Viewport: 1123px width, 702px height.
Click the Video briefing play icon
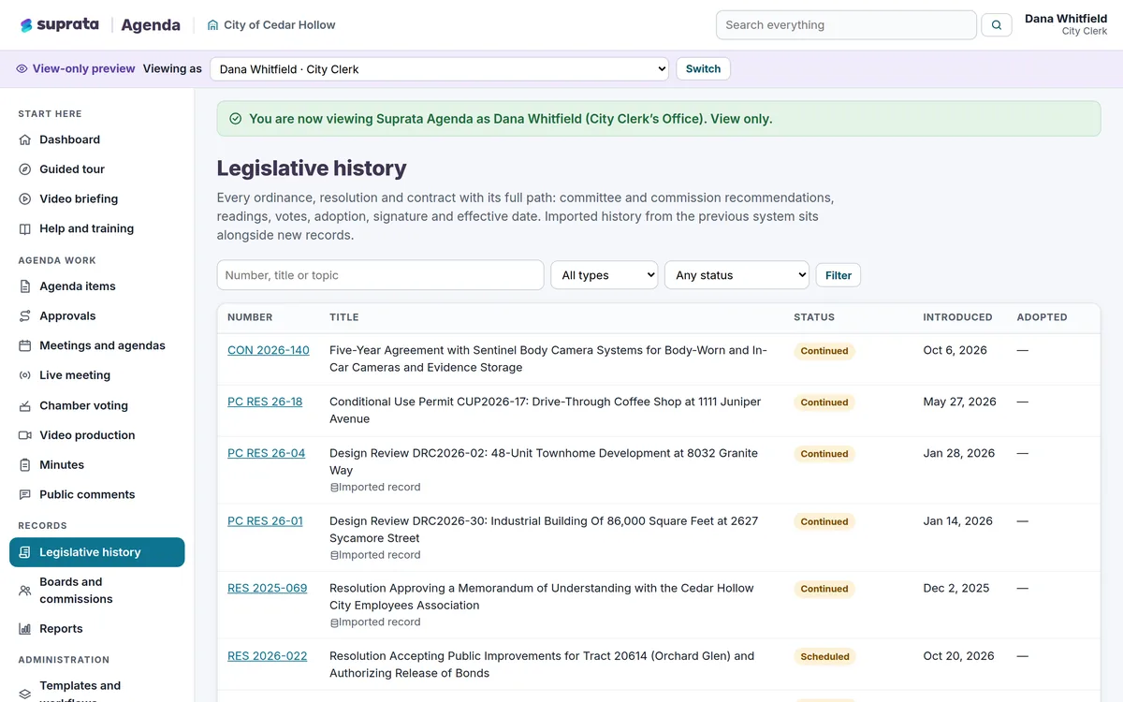25,199
